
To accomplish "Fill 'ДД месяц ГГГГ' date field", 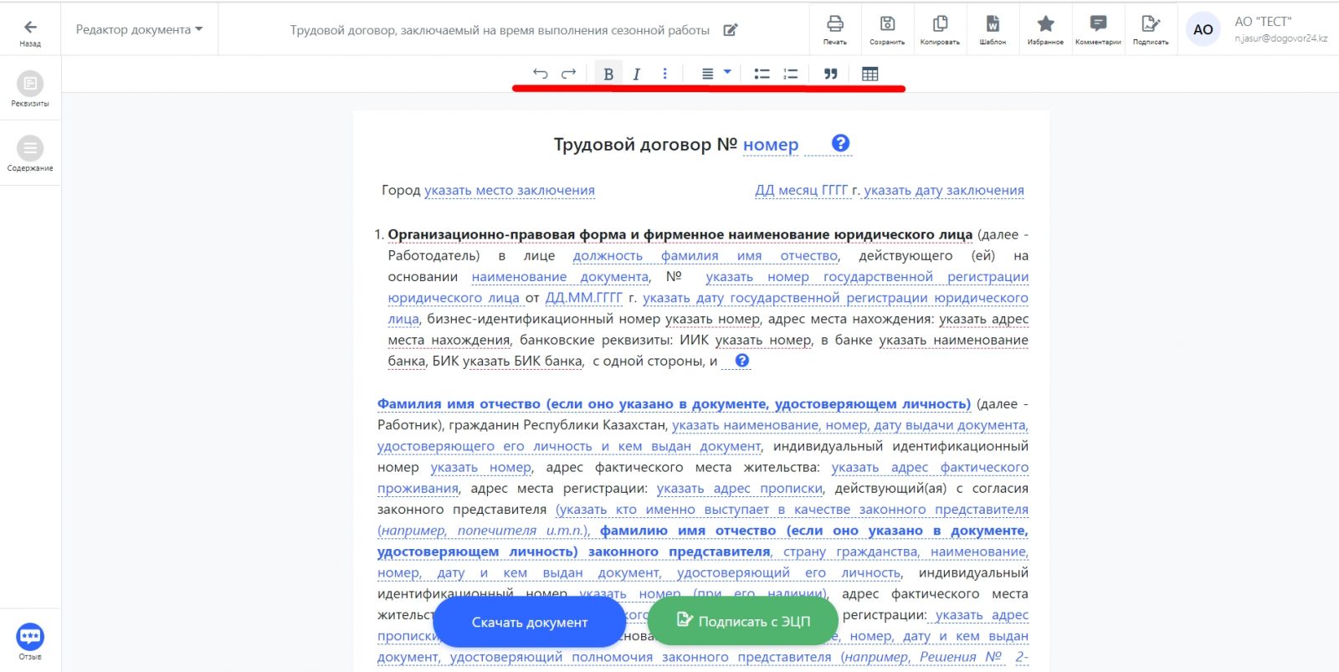I will point(802,190).
